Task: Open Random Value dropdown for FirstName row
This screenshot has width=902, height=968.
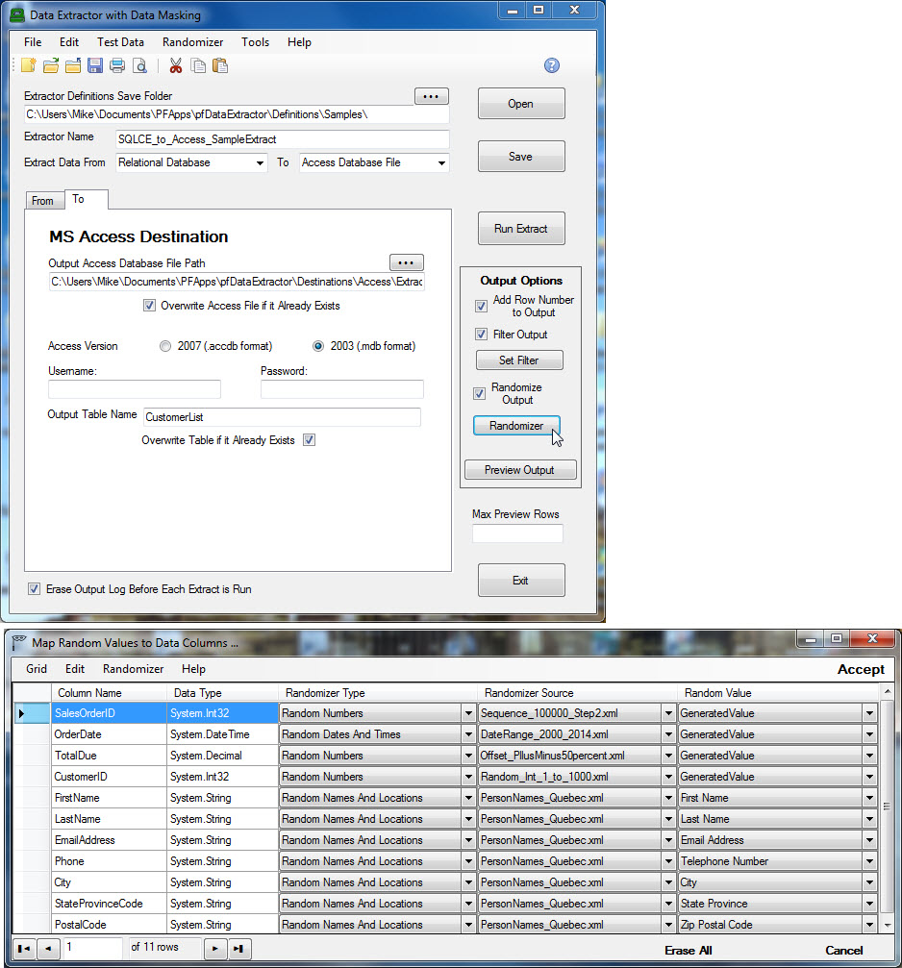Action: pos(869,798)
